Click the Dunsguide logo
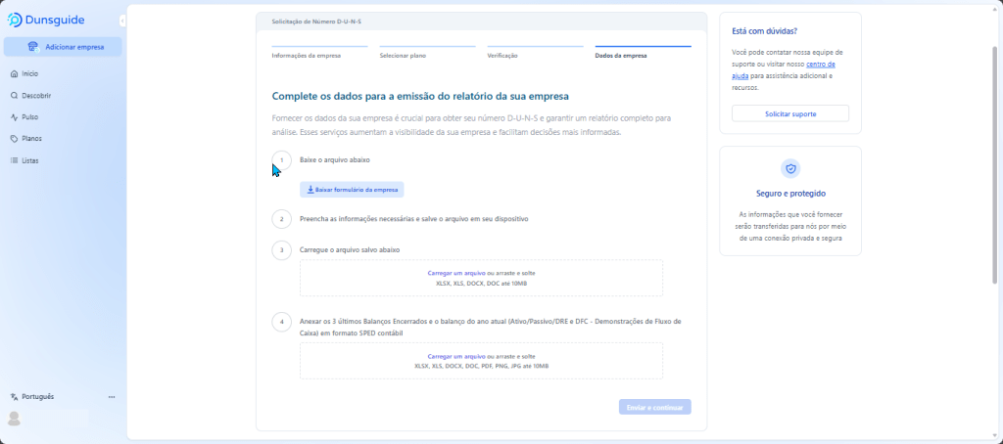This screenshot has width=1003, height=444. 45,20
